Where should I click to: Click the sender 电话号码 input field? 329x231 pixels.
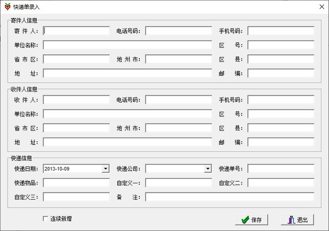178,31
